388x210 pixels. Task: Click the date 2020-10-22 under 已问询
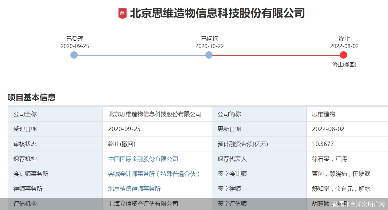210,46
